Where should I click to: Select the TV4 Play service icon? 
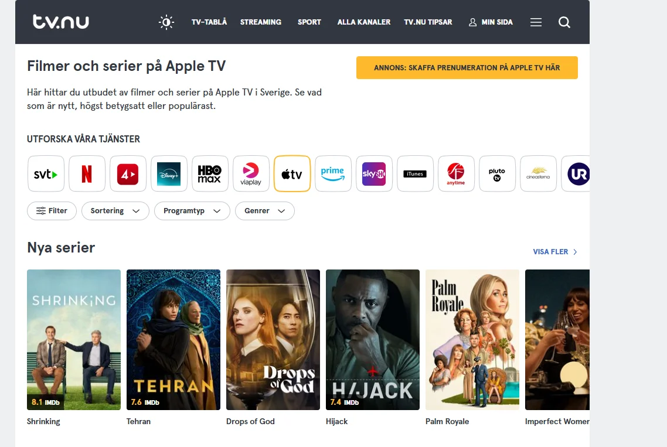point(128,173)
